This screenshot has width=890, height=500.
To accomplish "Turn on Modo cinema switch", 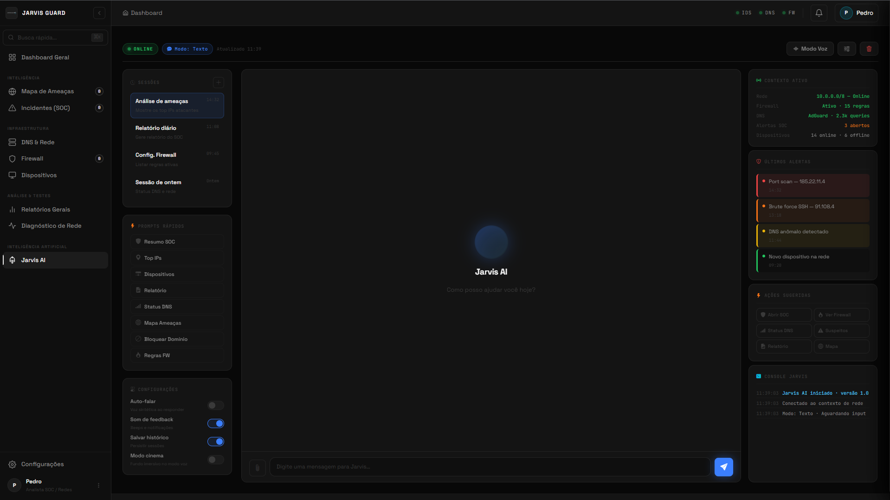I will click(215, 460).
